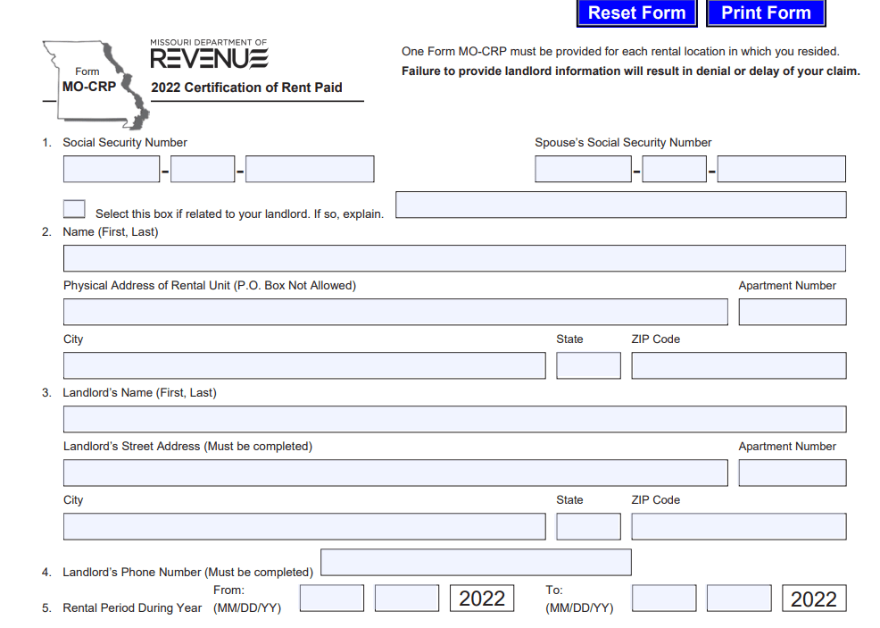
Task: Click "Rental Period During Year" label
Action: [x=132, y=607]
